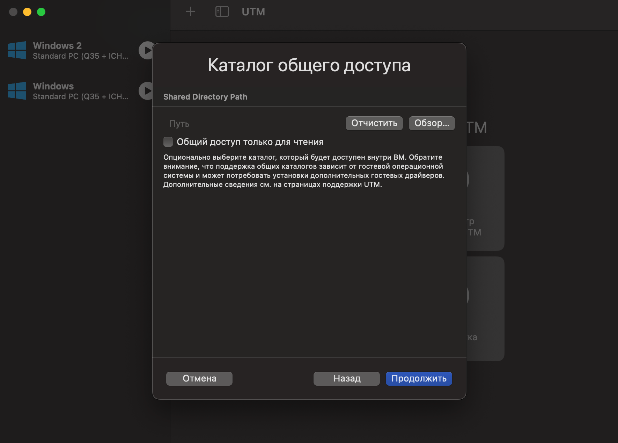Toggle the sidebar icon in UTM toolbar
Image resolution: width=618 pixels, height=443 pixels.
tap(222, 12)
